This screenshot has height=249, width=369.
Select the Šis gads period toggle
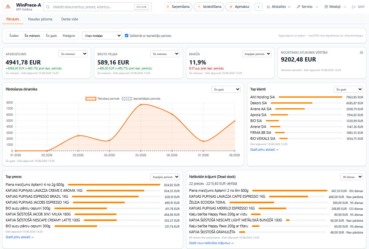(x=51, y=36)
